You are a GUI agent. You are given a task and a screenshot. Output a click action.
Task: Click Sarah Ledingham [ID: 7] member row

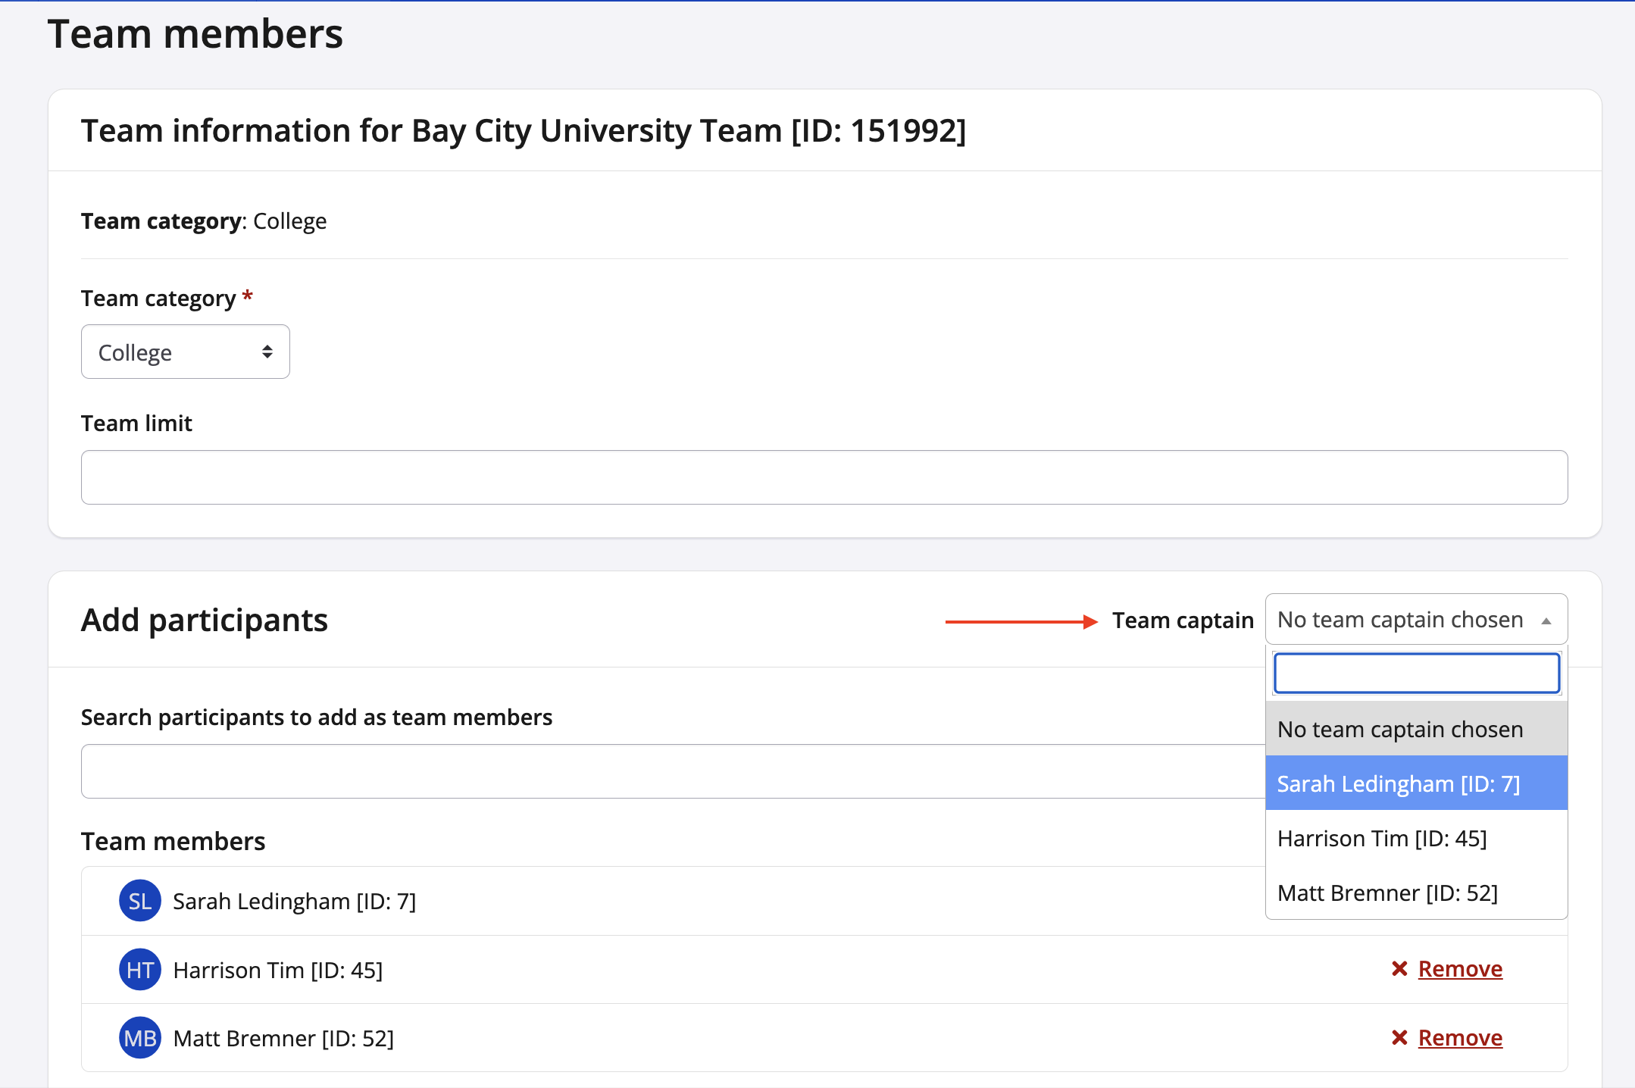pyautogui.click(x=294, y=902)
